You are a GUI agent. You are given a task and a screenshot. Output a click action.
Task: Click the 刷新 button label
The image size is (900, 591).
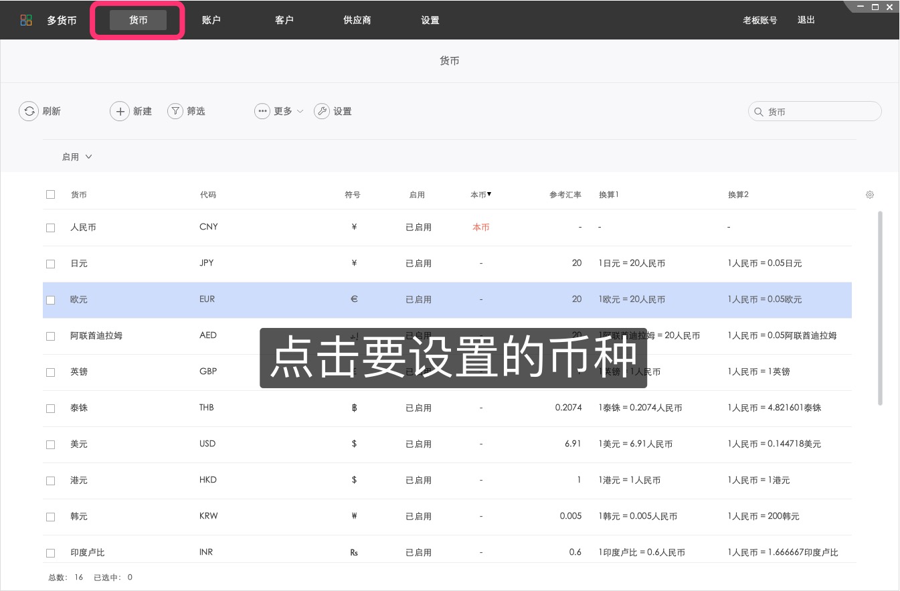52,111
